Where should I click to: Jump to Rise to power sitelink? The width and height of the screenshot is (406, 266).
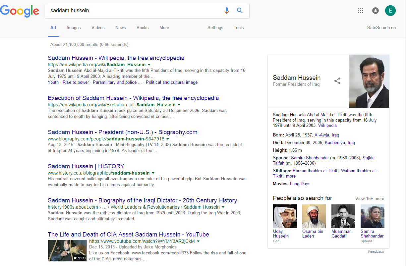[x=76, y=82]
